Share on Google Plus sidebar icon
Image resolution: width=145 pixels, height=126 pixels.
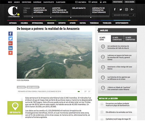(10, 43)
